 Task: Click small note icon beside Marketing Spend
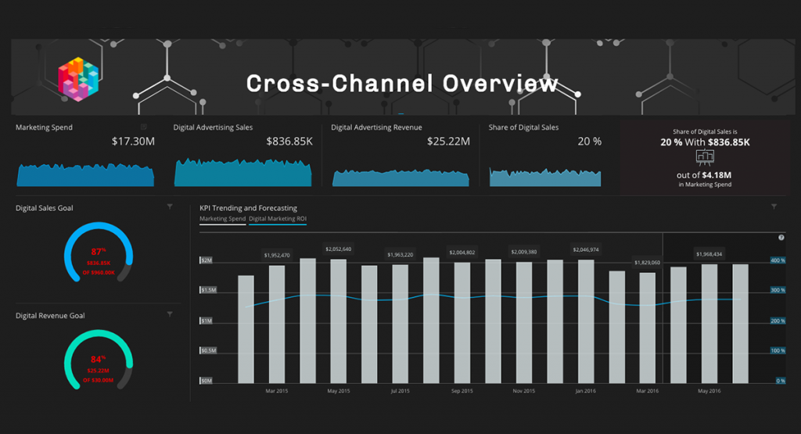[144, 127]
